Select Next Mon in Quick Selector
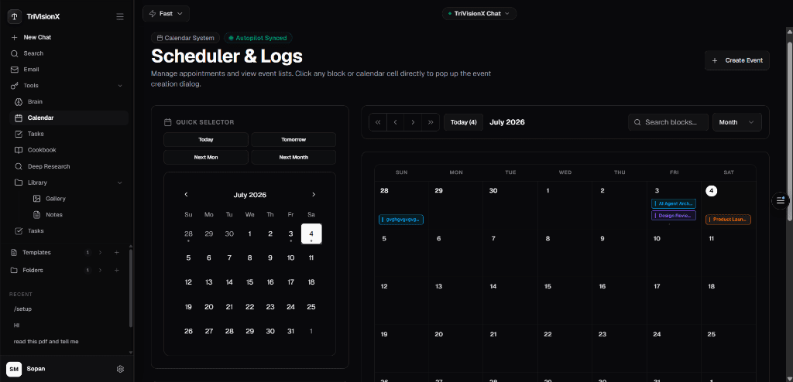 pos(206,157)
